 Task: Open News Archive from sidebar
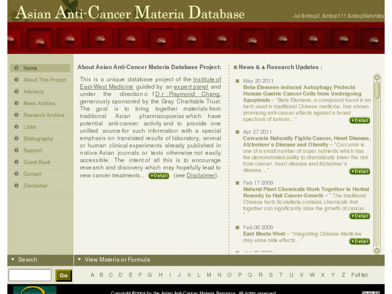click(x=39, y=104)
